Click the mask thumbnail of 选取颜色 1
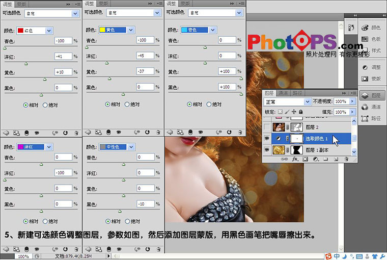387x260 pixels. coord(297,138)
